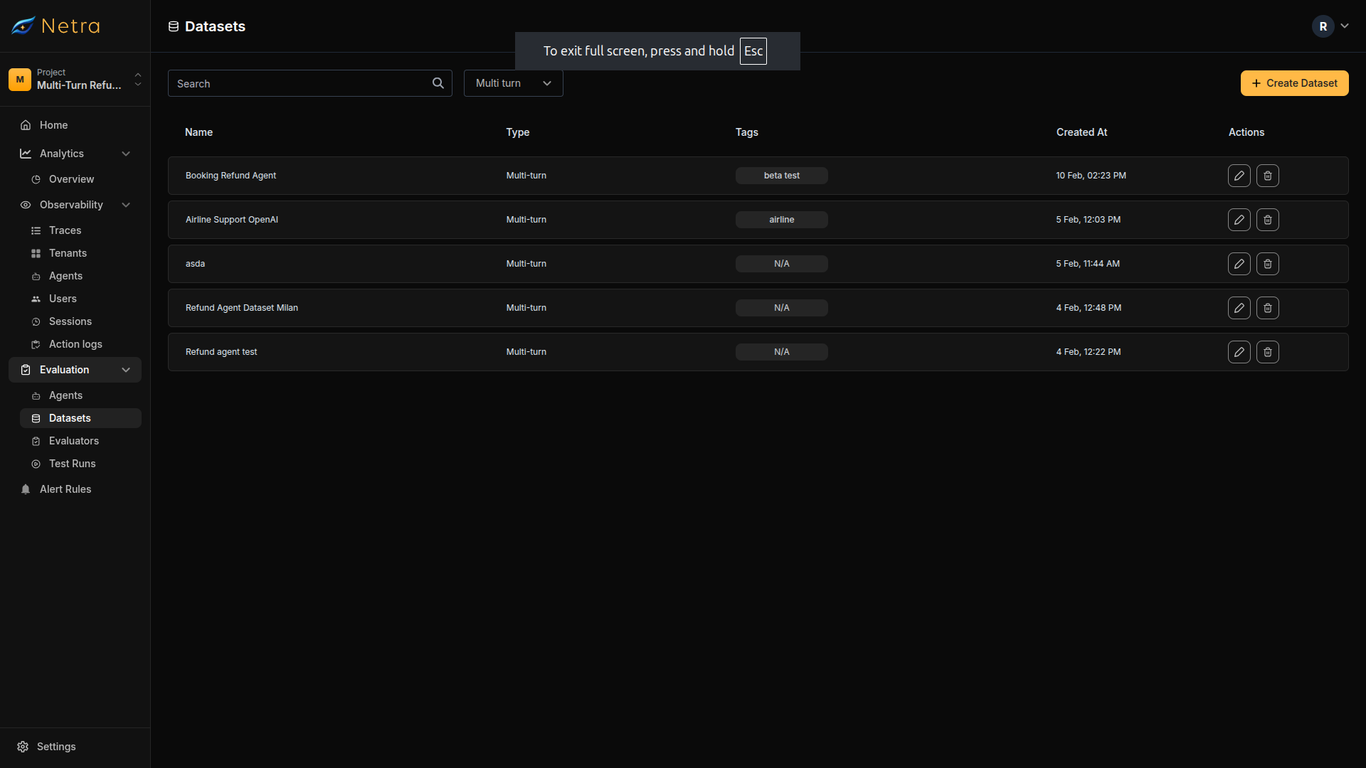Click inside the Search input field

tap(299, 83)
